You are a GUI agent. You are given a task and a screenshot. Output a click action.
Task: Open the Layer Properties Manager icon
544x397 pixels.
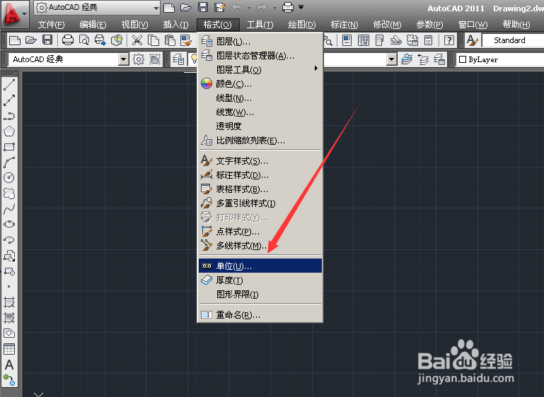178,59
